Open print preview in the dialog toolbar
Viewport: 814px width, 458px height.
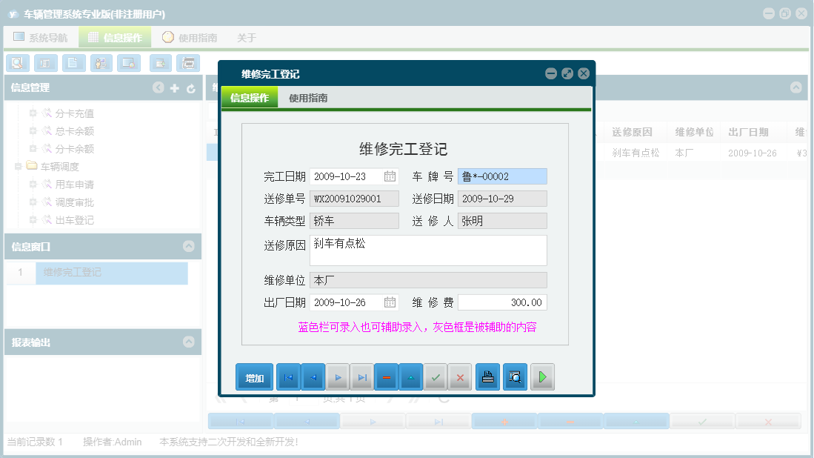(515, 376)
